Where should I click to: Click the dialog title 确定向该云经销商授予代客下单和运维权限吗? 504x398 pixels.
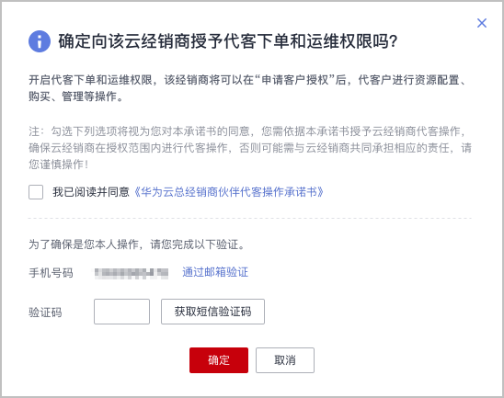(x=228, y=41)
